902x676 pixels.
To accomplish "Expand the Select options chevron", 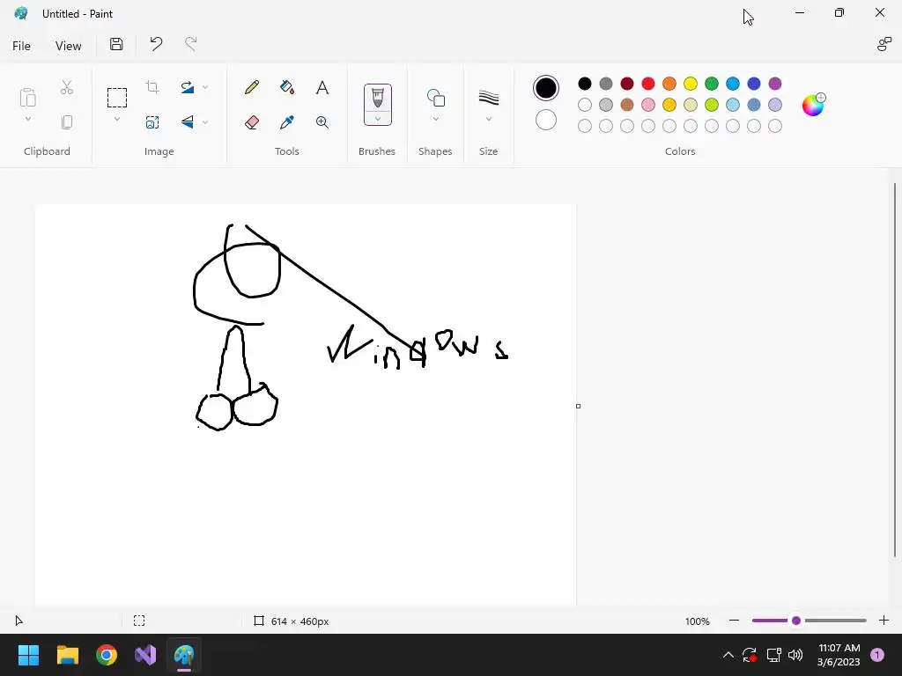I will 117,119.
